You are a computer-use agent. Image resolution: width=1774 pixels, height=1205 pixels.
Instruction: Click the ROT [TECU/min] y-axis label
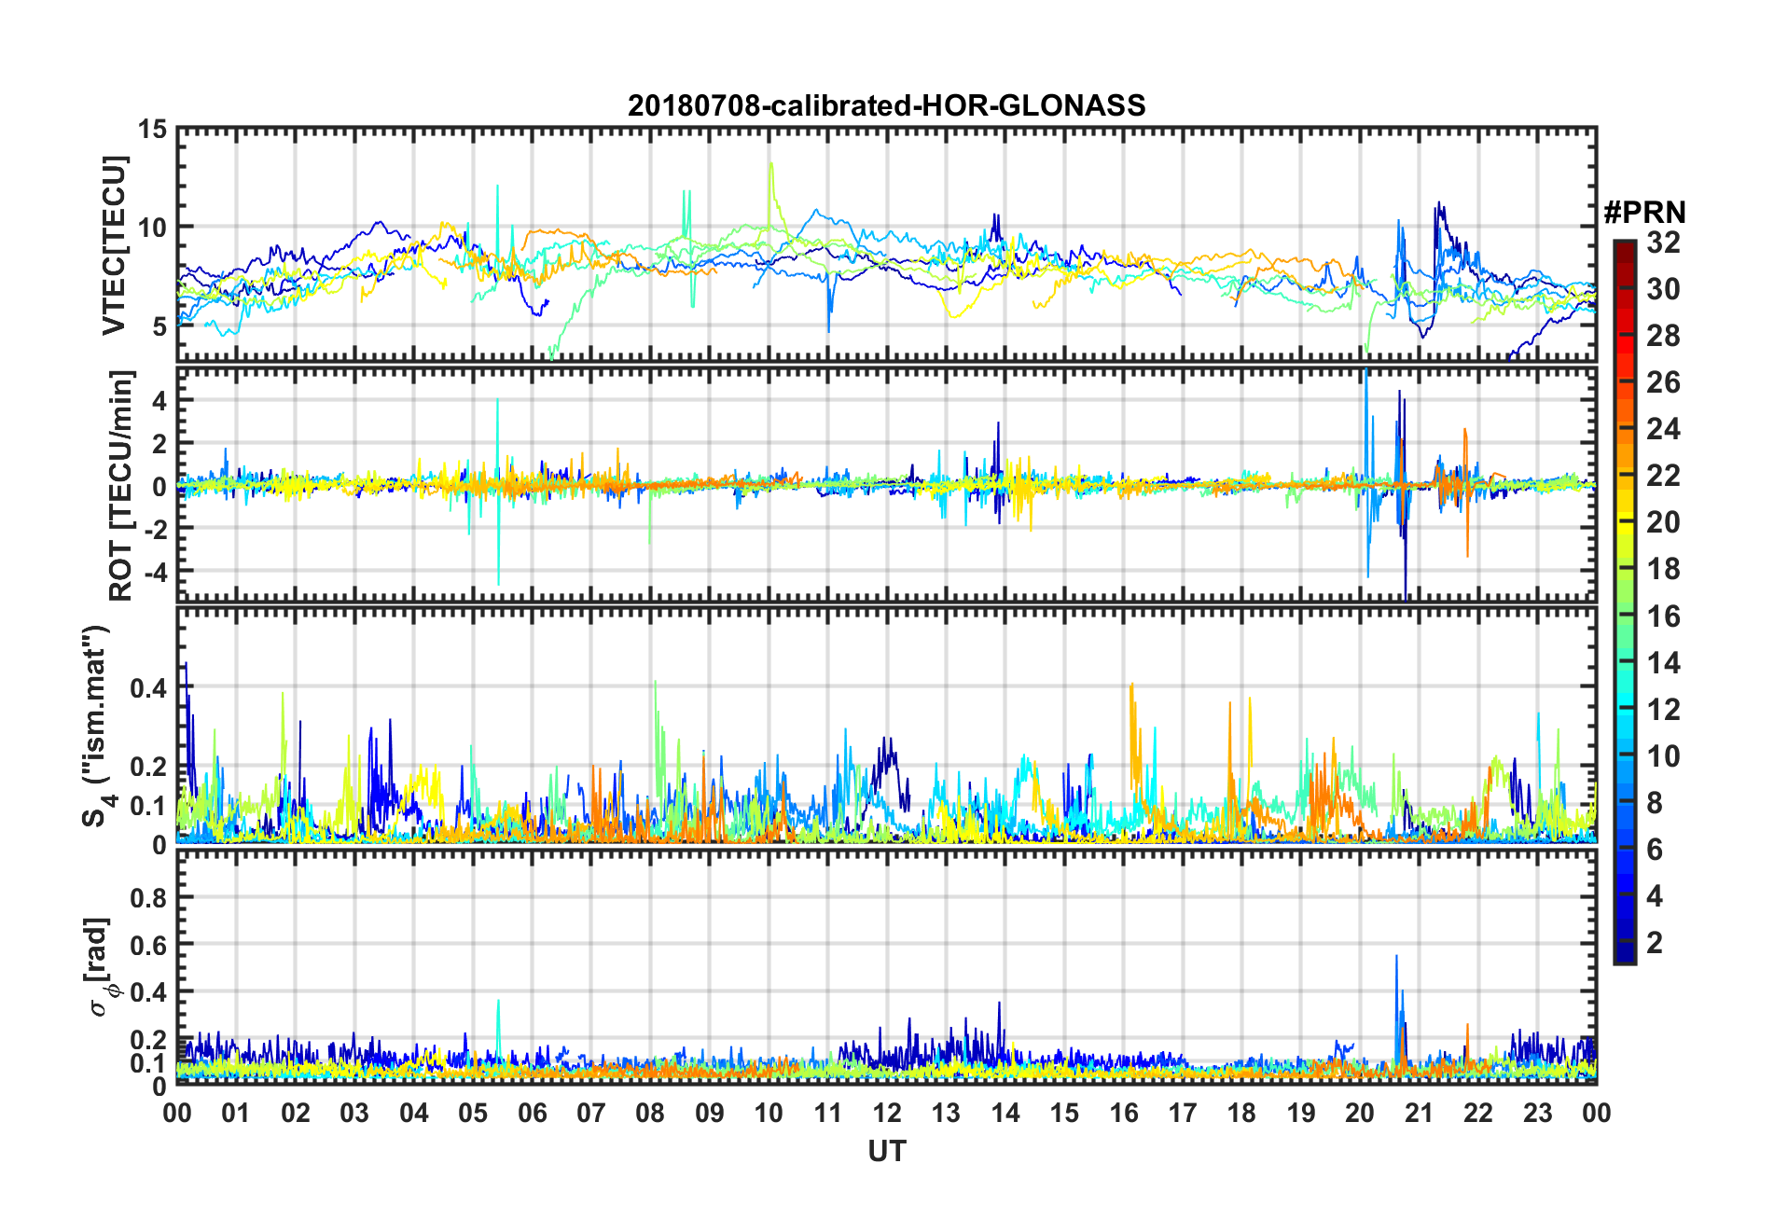[x=121, y=485]
